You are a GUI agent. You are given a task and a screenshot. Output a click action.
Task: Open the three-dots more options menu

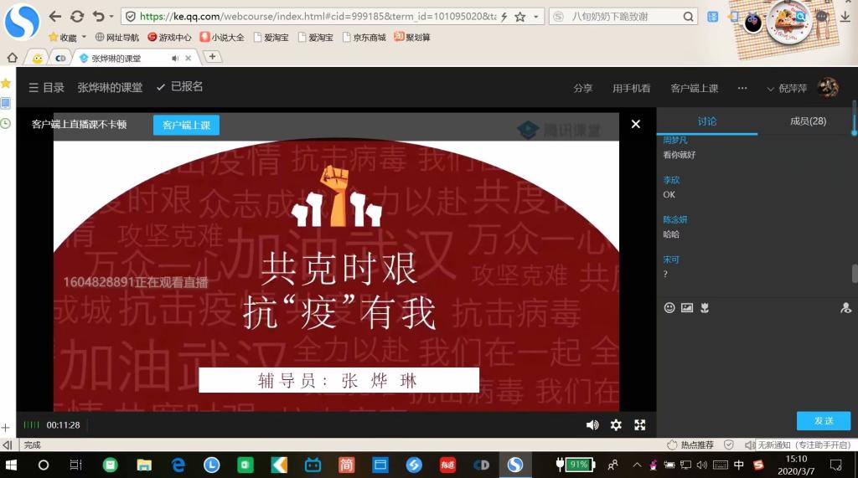(x=742, y=88)
